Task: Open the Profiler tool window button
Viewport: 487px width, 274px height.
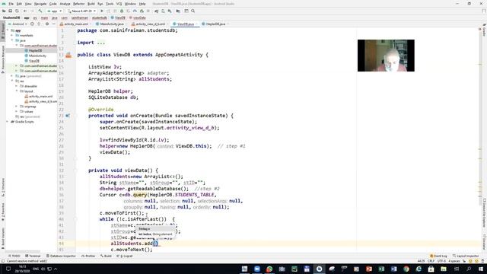Action: point(88,256)
